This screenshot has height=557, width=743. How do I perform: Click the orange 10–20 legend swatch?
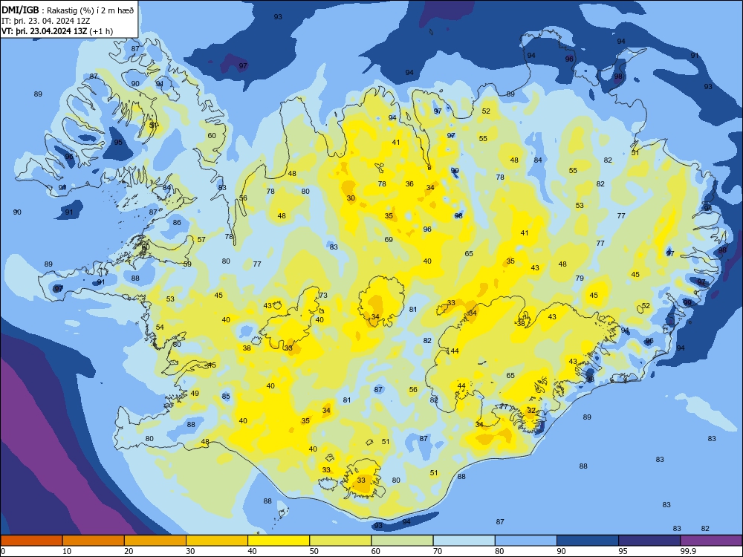click(94, 541)
